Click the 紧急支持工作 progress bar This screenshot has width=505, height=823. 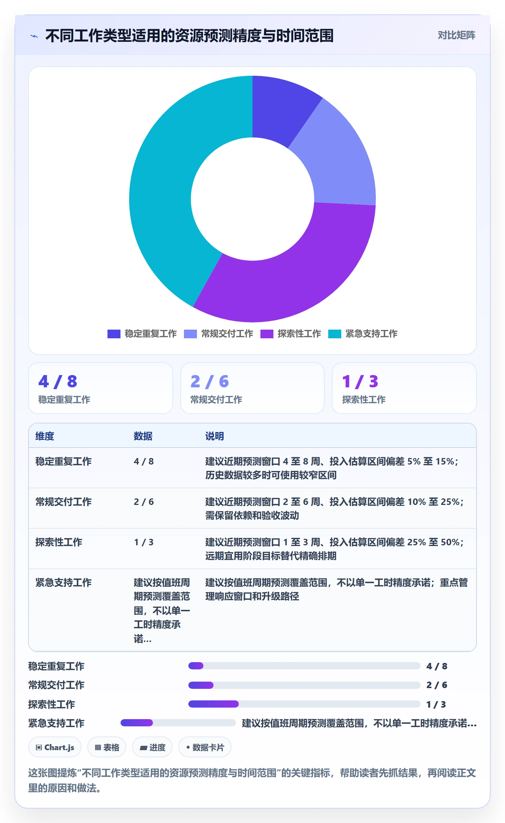[x=178, y=723]
